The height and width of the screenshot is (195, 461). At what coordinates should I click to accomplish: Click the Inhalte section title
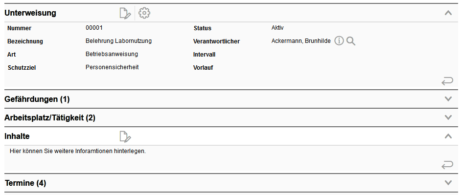(x=17, y=136)
